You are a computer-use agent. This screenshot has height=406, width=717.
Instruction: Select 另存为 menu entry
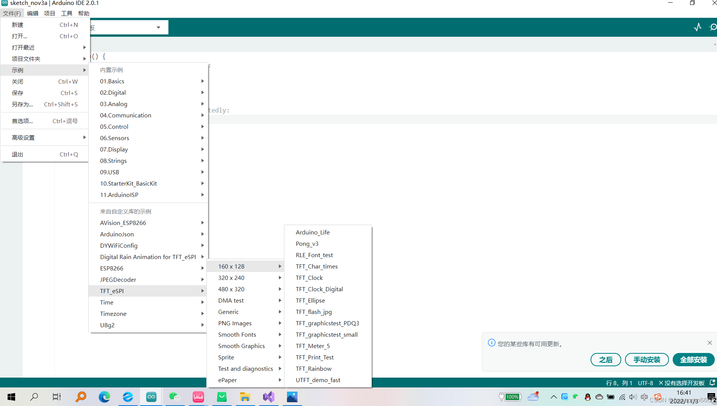click(45, 104)
